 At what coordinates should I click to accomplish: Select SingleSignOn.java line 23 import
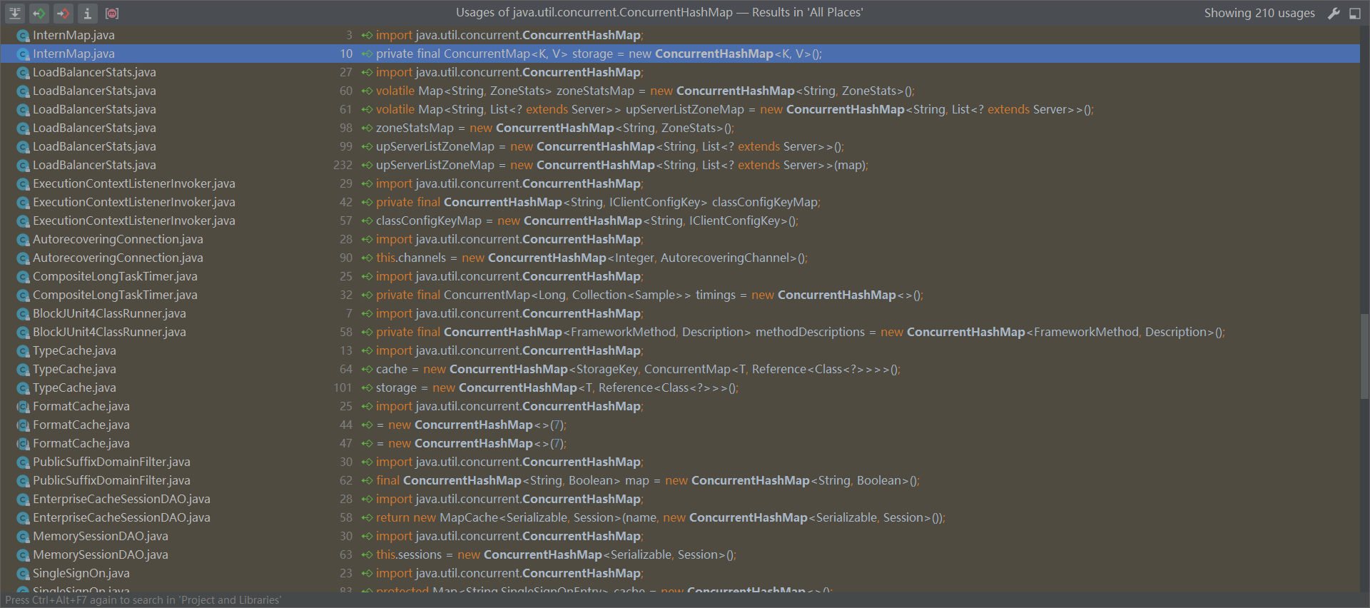[680, 573]
